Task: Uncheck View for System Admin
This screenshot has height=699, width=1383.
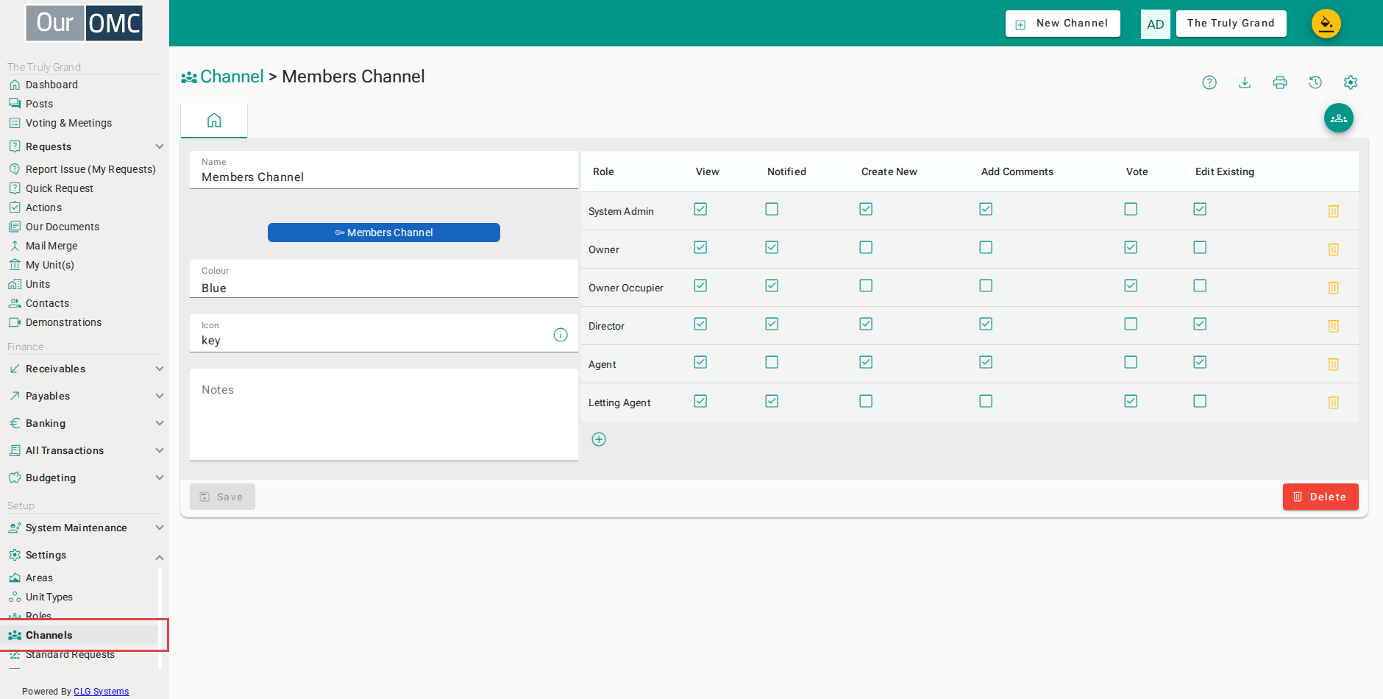Action: pos(700,209)
